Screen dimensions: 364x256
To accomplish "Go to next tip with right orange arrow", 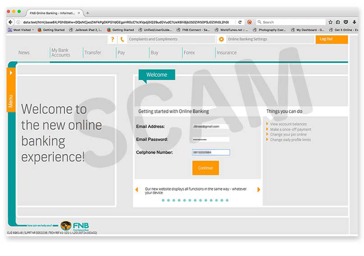I will (258, 189).
